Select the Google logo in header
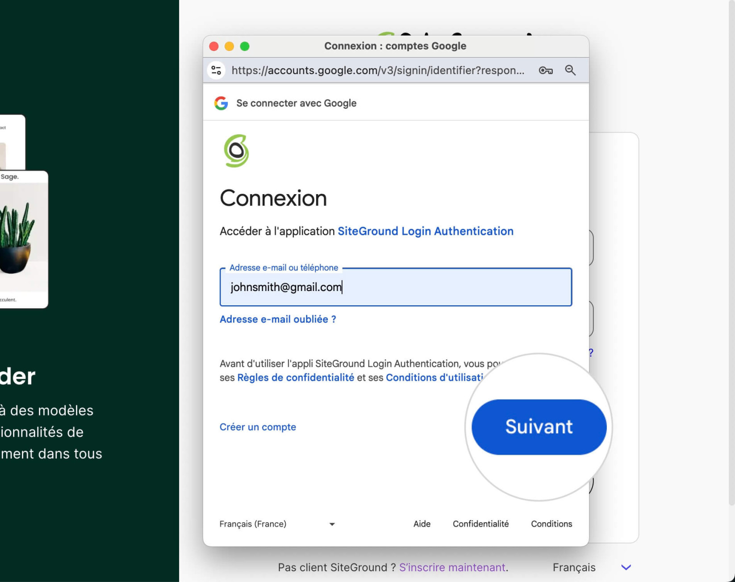 pyautogui.click(x=221, y=103)
